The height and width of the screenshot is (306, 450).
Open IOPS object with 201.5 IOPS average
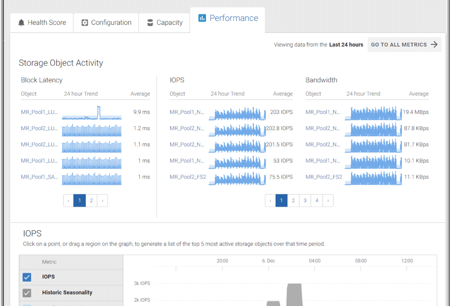187,144
